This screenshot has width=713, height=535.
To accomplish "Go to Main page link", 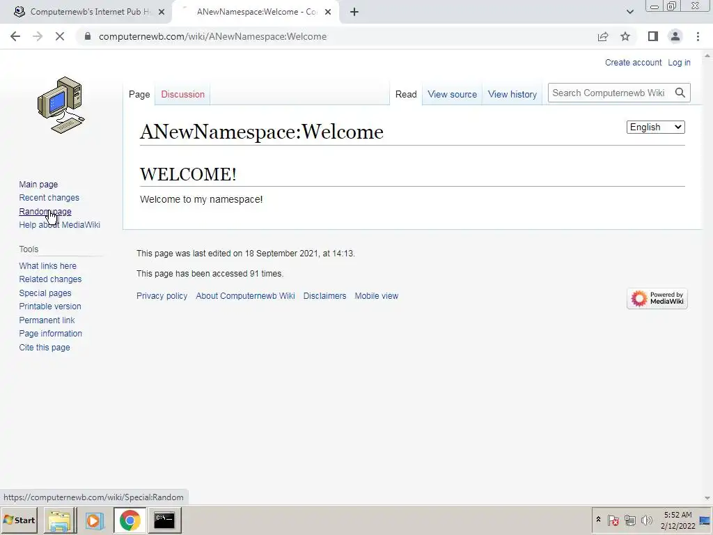I will (38, 184).
